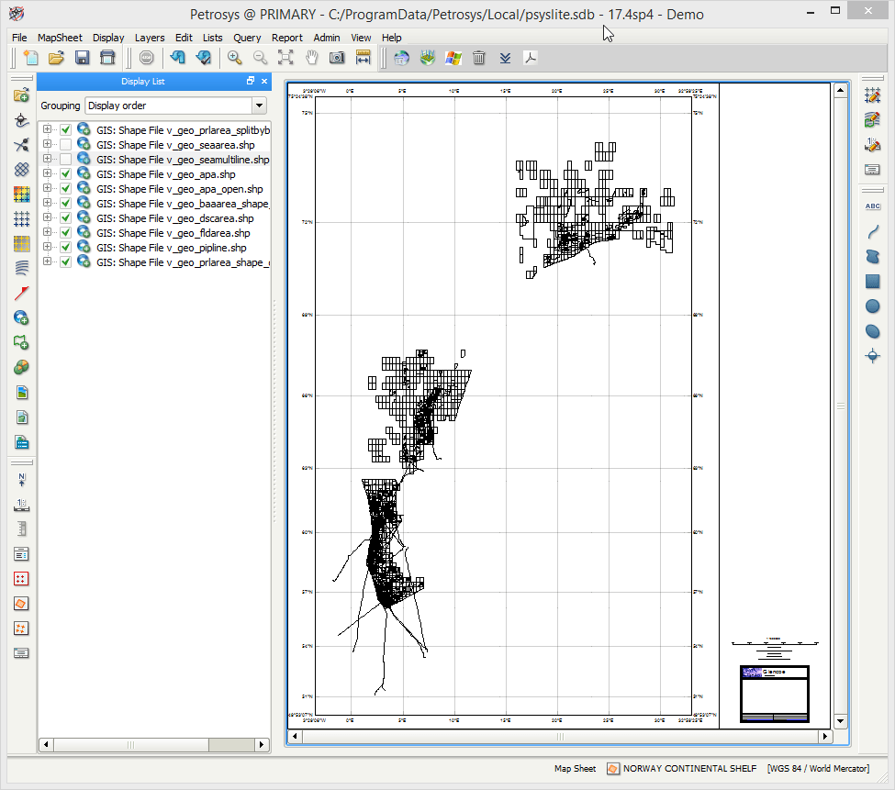Select the ABC text annotation tool

pos(872,206)
